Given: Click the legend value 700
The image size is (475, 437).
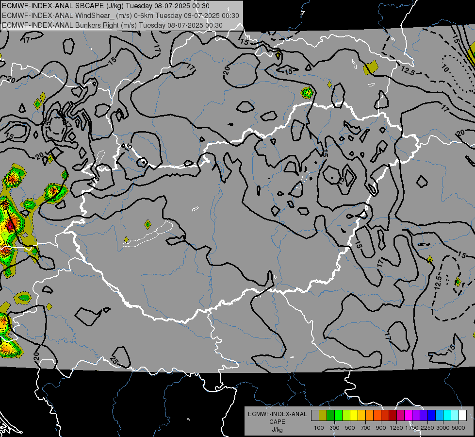Looking at the screenshot, I should pyautogui.click(x=366, y=428).
